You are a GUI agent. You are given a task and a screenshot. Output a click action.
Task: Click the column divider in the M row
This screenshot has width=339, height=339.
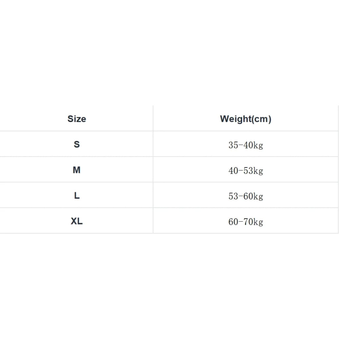(x=153, y=170)
